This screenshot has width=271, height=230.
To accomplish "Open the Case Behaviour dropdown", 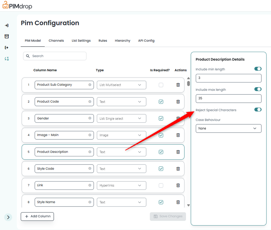I will (x=228, y=128).
